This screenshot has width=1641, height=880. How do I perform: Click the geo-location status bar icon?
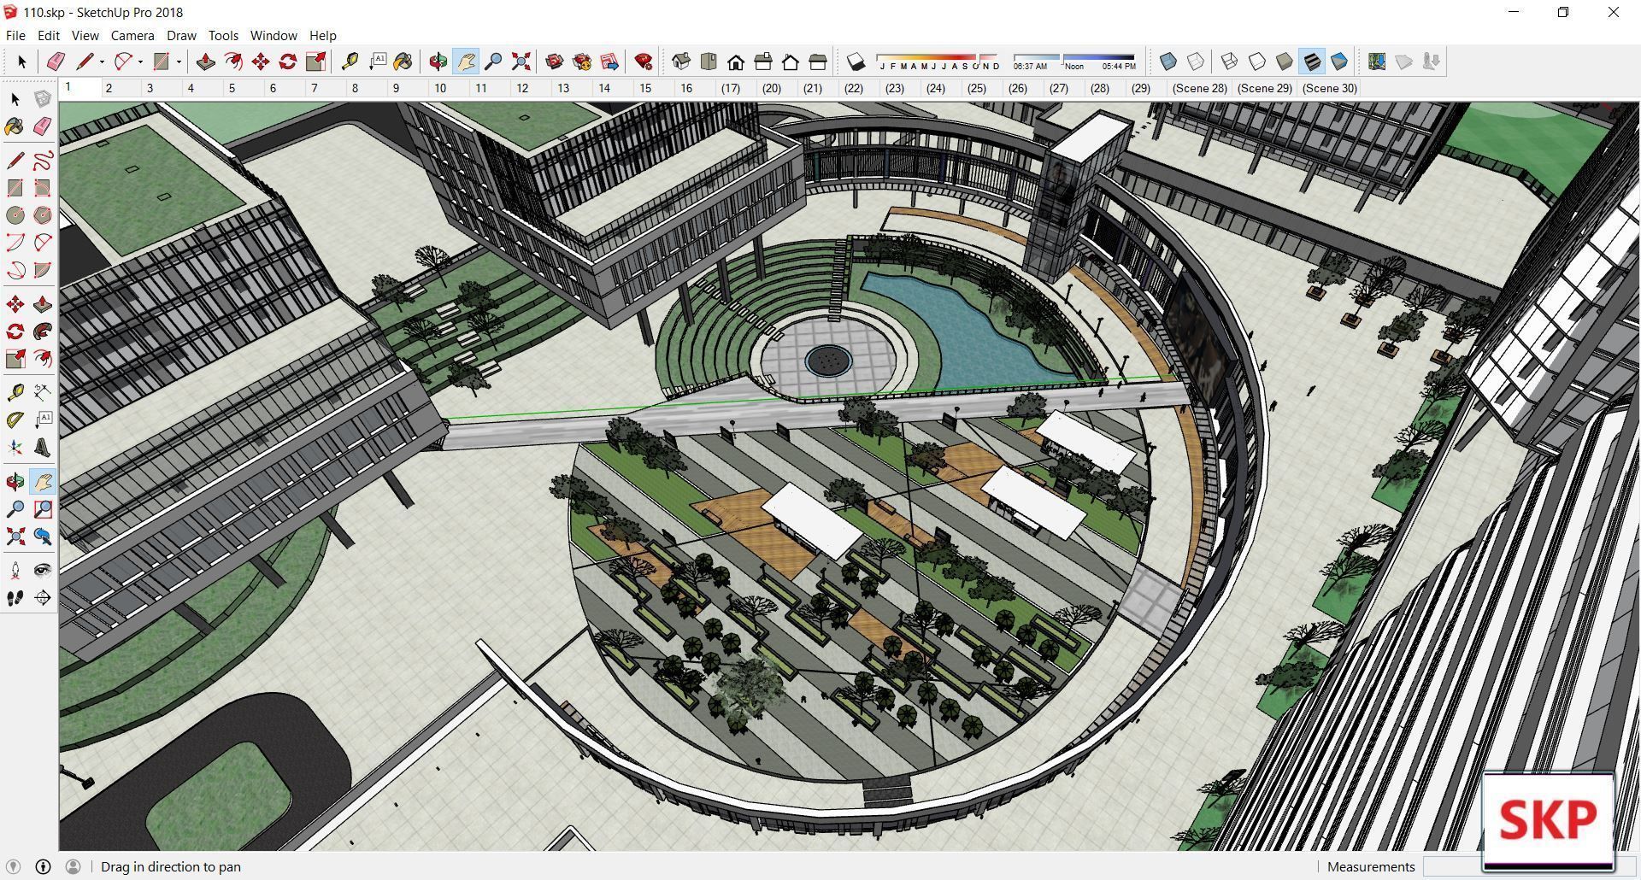[x=13, y=866]
